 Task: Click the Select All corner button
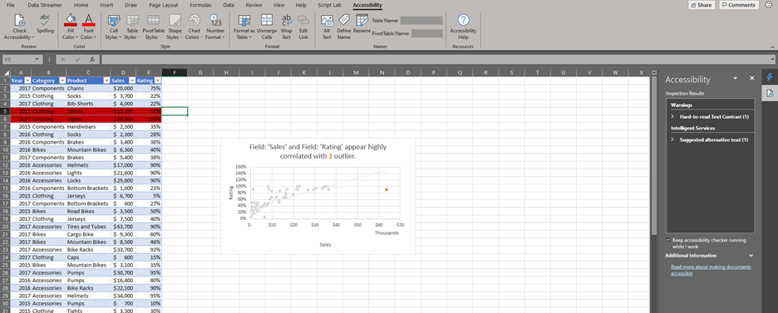[5, 73]
